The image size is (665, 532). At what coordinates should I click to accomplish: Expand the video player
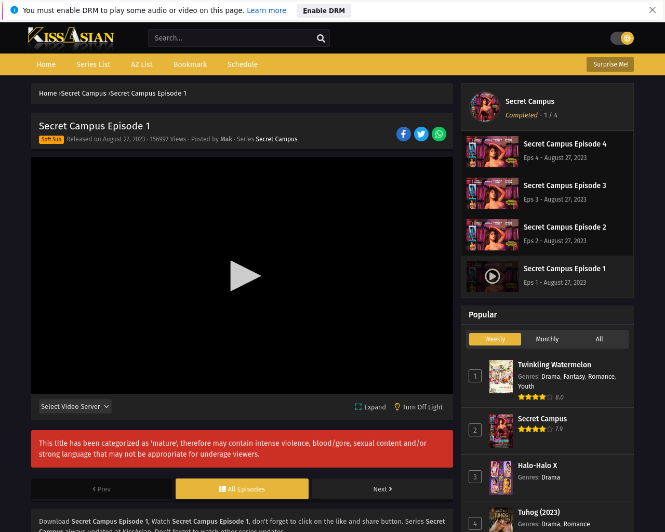(x=370, y=407)
